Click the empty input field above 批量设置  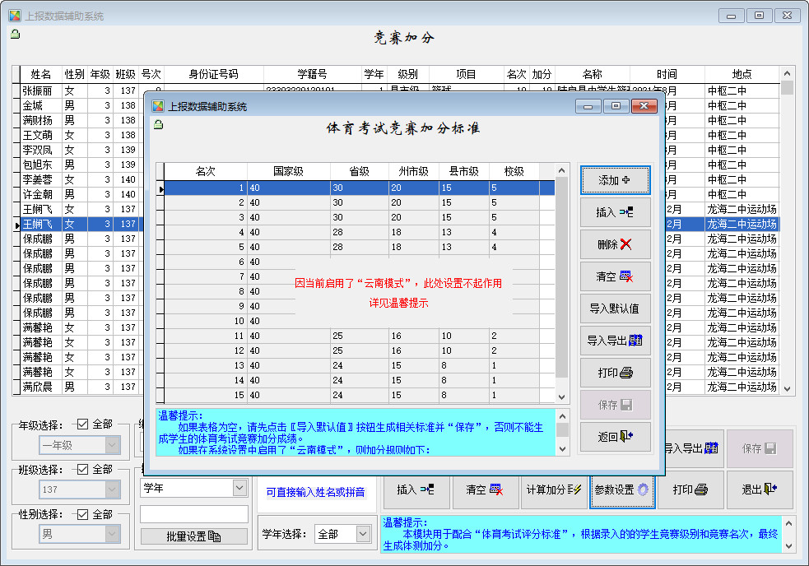click(x=194, y=514)
